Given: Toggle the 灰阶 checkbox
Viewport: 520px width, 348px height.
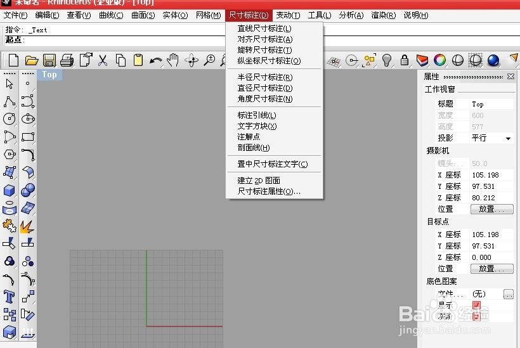Looking at the screenshot, I should tap(476, 316).
